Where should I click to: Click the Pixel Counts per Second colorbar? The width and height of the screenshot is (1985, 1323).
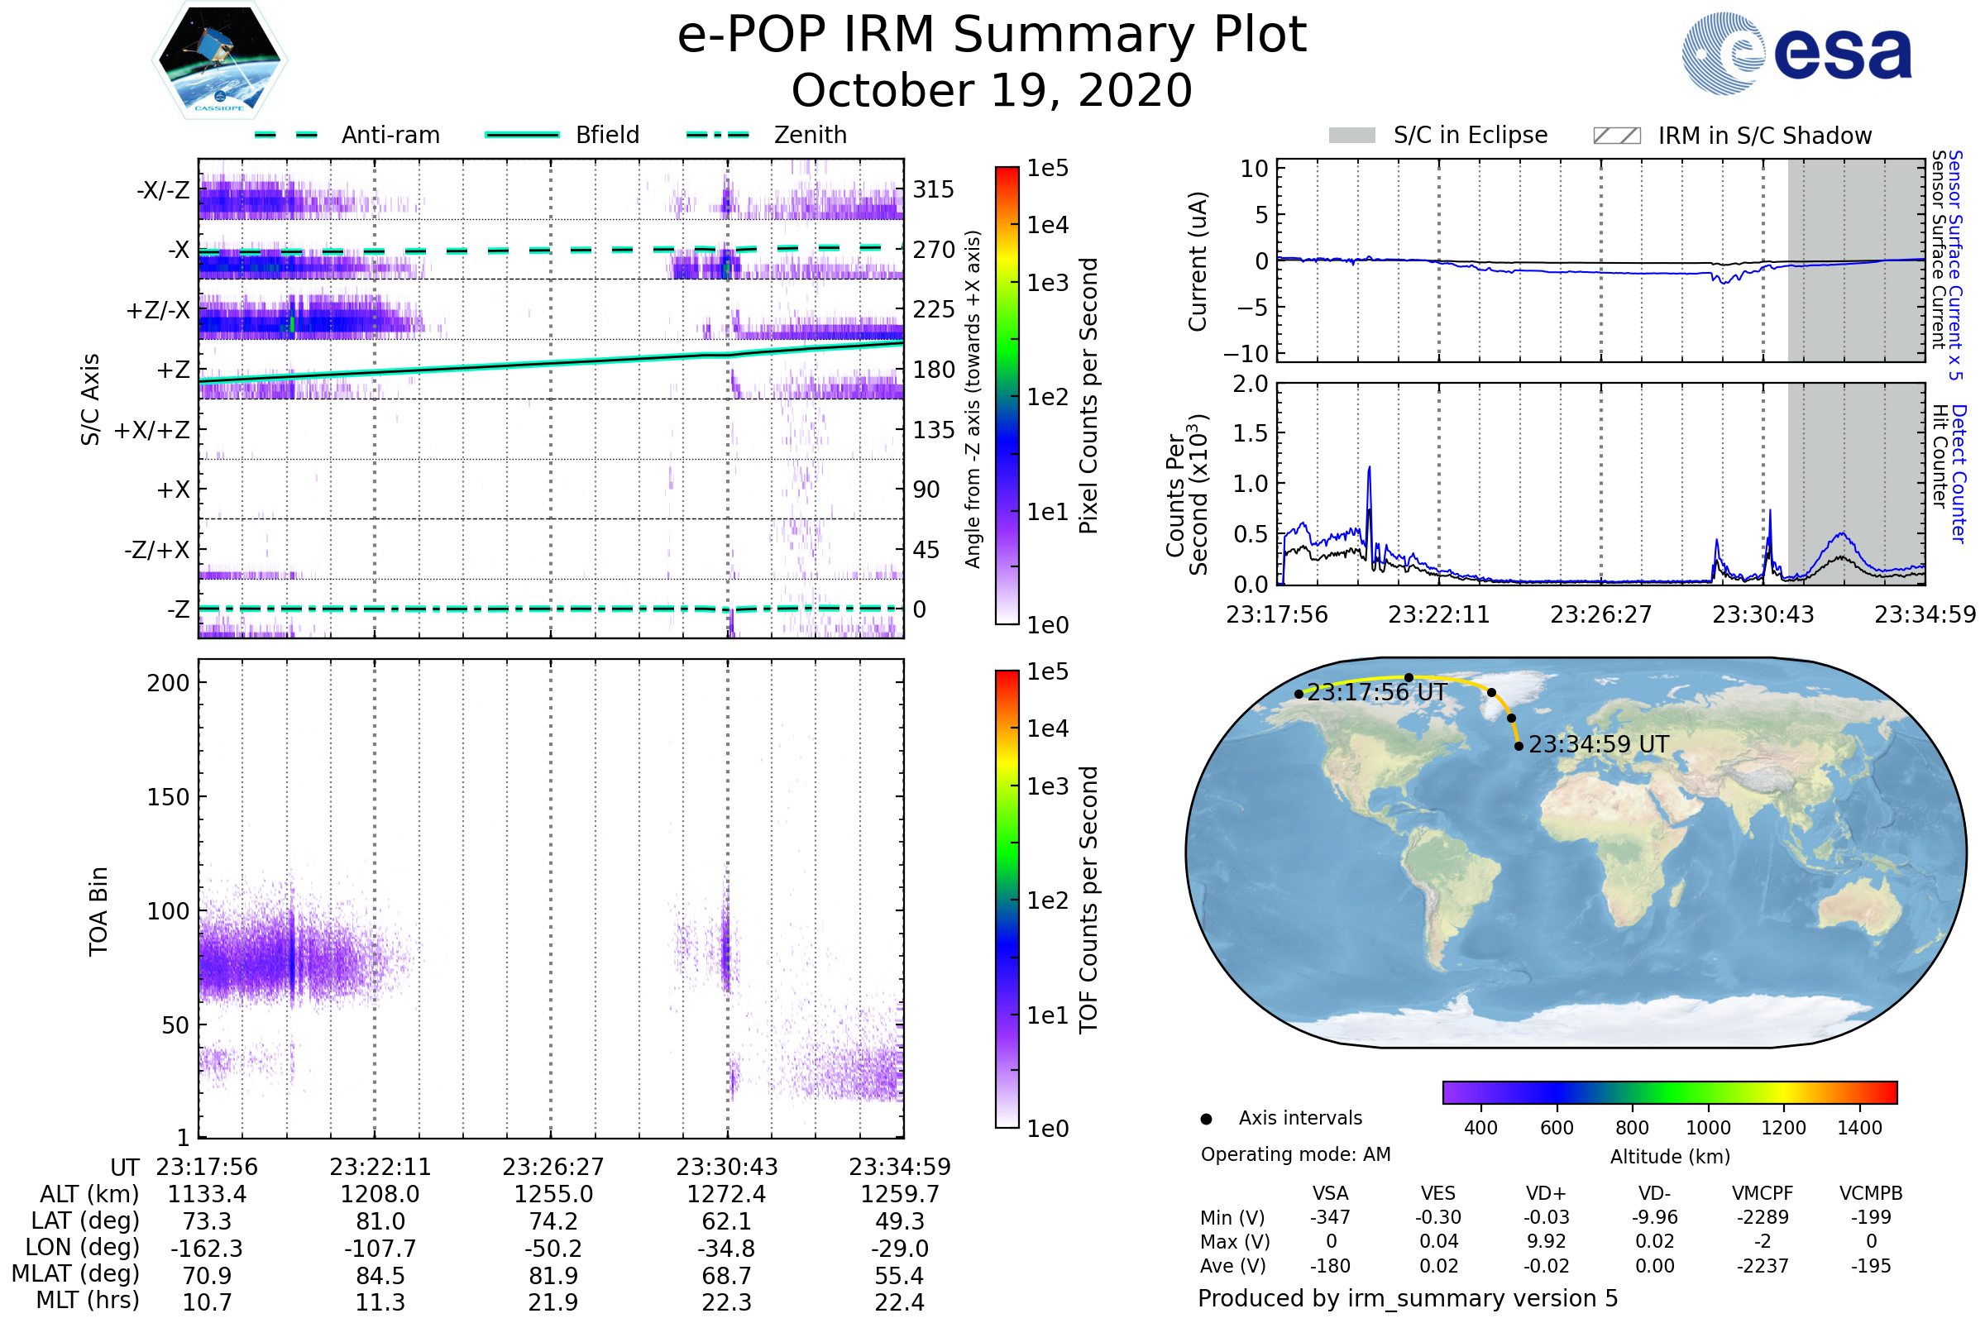coord(1007,396)
